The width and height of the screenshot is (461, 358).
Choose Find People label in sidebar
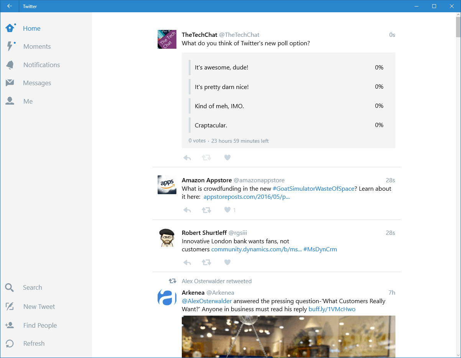(x=40, y=325)
